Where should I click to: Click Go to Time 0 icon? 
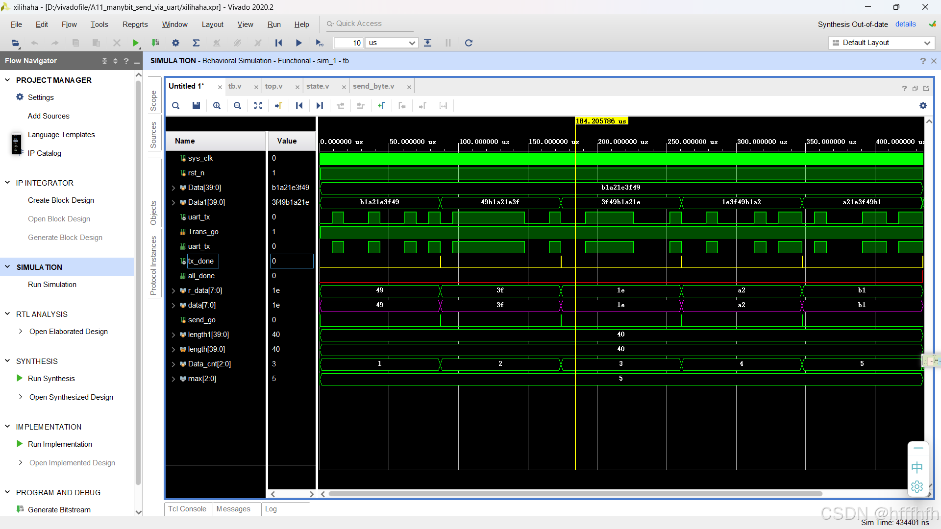point(299,105)
